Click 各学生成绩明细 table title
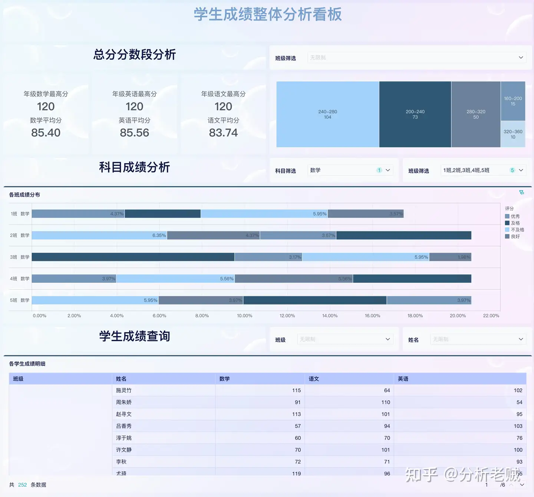The width and height of the screenshot is (534, 497). coord(27,364)
